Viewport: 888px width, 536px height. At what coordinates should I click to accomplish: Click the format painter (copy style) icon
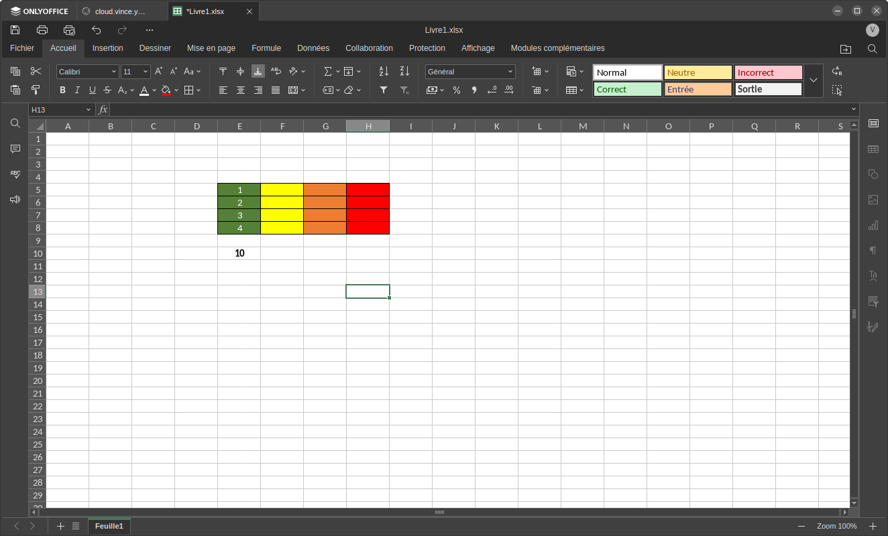36,90
